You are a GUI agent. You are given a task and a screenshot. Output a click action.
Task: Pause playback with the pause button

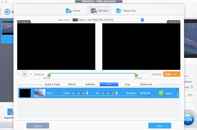coord(24,74)
